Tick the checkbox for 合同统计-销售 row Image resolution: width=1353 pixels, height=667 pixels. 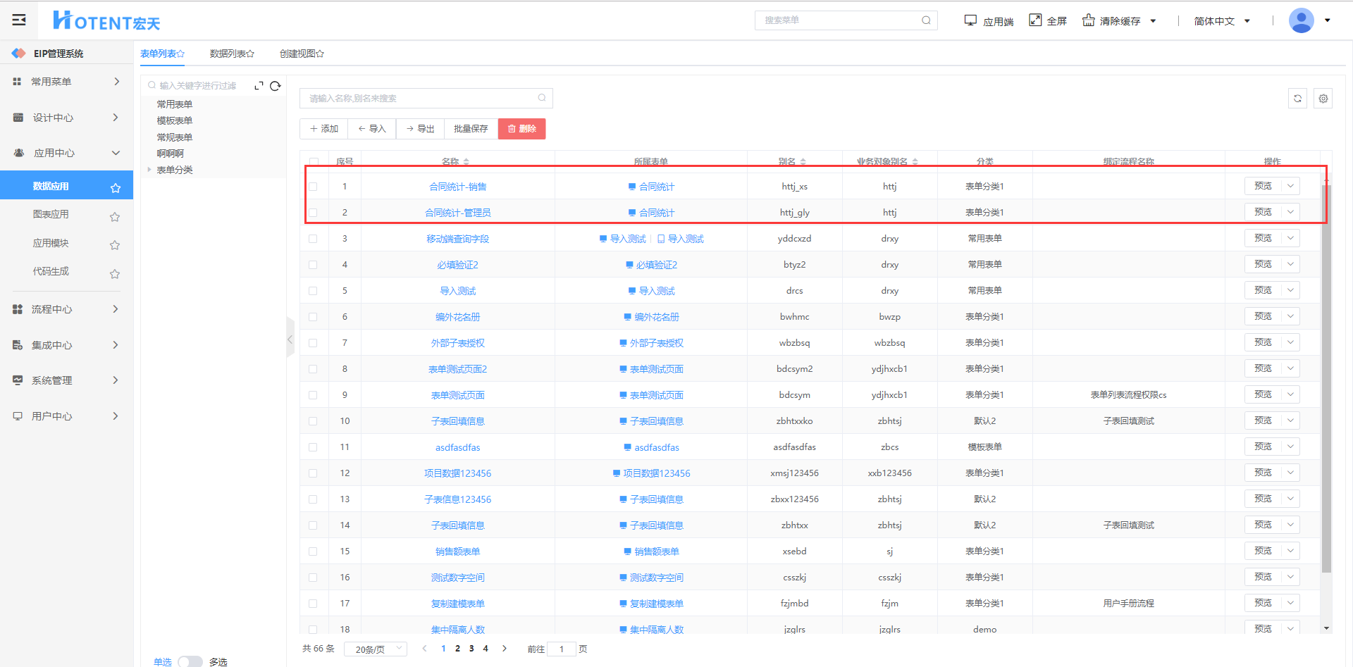point(314,187)
